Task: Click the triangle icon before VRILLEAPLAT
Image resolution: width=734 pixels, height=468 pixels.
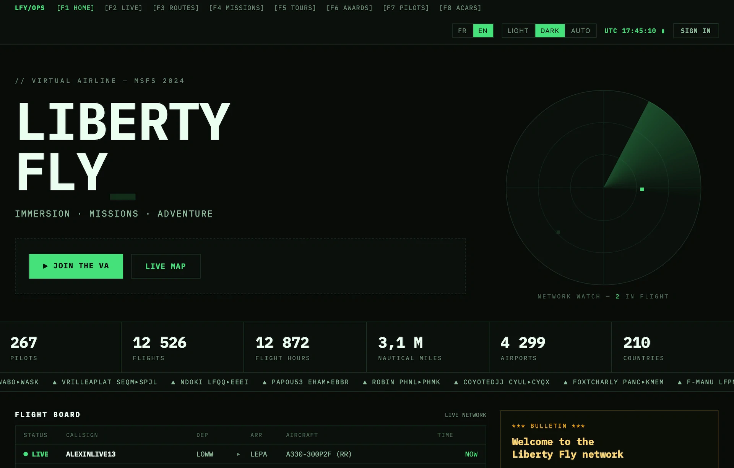Action: point(55,382)
